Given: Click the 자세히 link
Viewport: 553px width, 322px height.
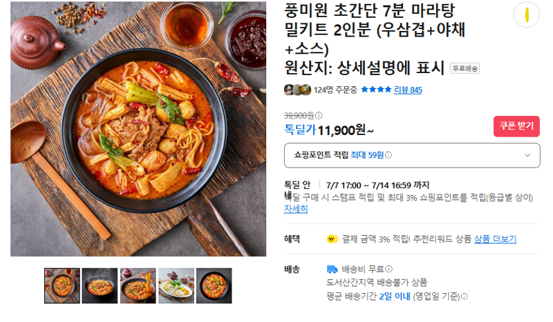Looking at the screenshot, I should pyautogui.click(x=296, y=209).
